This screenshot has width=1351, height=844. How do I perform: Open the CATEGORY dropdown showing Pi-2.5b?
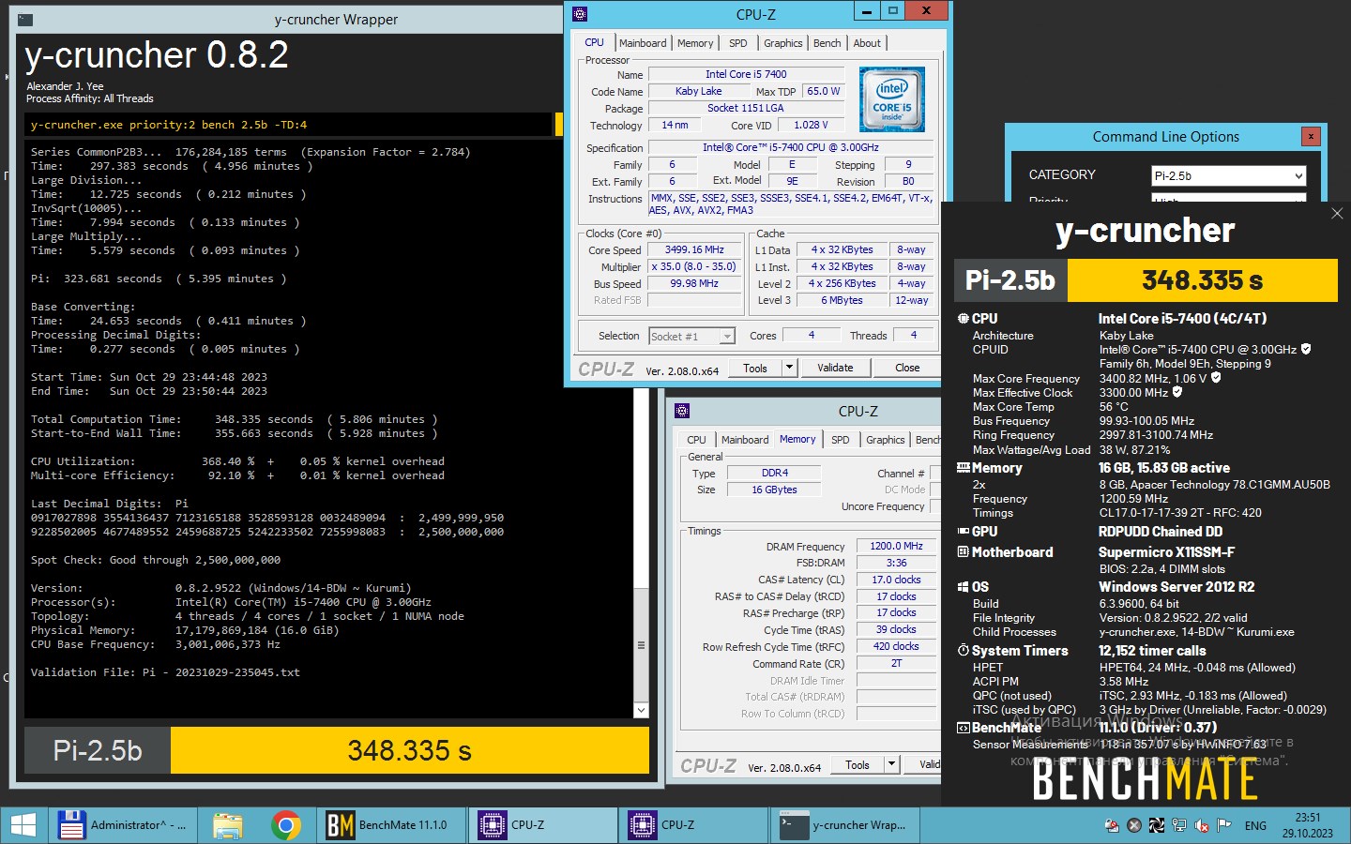click(1229, 175)
